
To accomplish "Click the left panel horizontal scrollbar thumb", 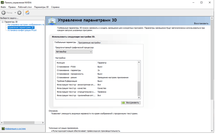I will pos(19,123).
